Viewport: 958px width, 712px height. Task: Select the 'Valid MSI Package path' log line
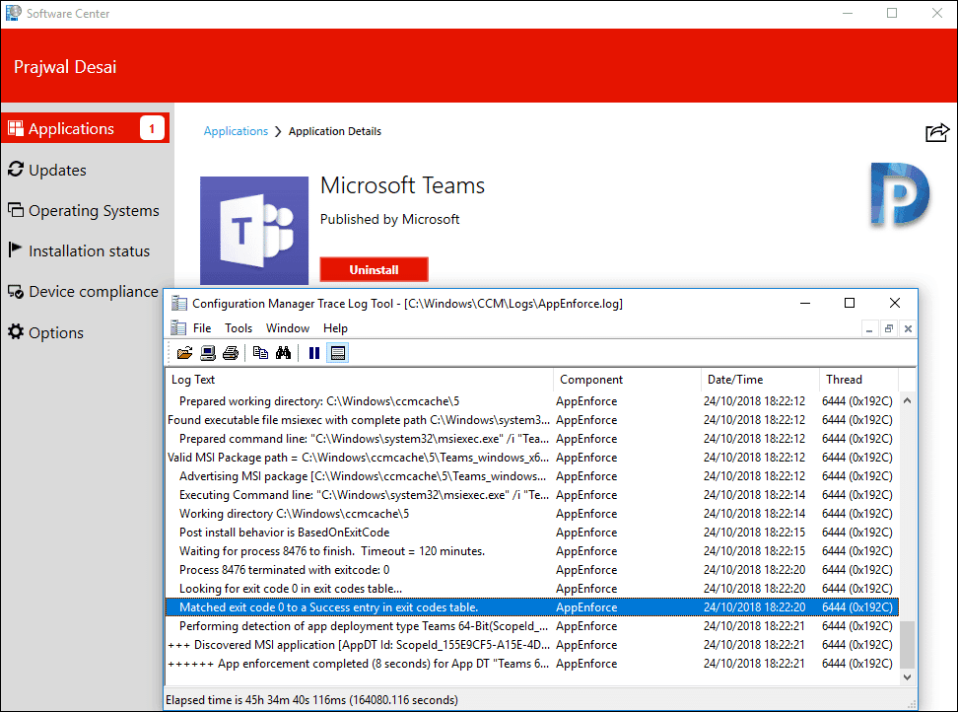(532, 458)
